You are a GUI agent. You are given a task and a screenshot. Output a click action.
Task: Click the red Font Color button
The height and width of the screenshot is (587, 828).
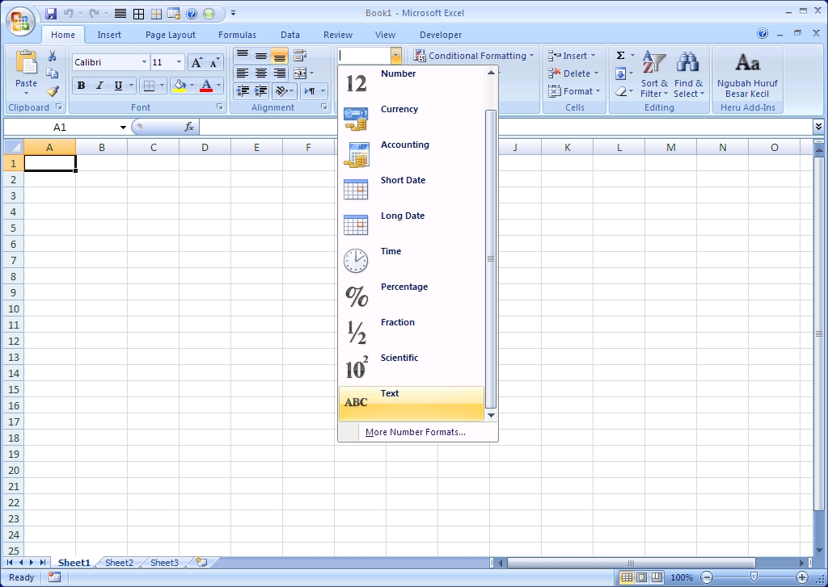206,86
